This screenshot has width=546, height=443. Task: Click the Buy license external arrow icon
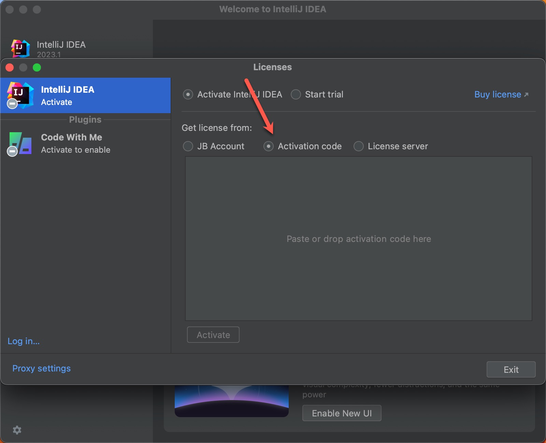click(526, 95)
